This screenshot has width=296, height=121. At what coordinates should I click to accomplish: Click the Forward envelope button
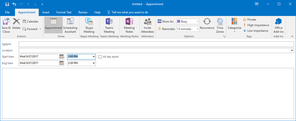[x=30, y=29]
